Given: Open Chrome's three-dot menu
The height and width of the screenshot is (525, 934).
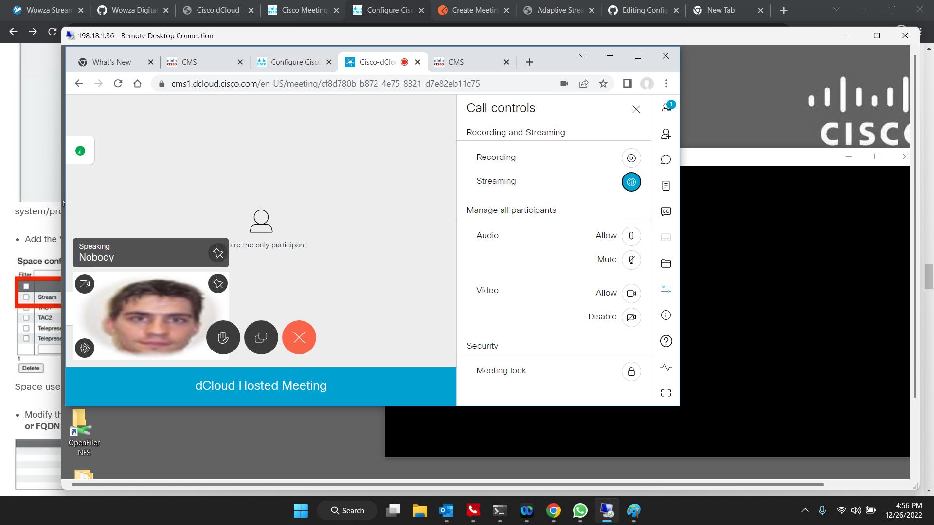Looking at the screenshot, I should [667, 83].
